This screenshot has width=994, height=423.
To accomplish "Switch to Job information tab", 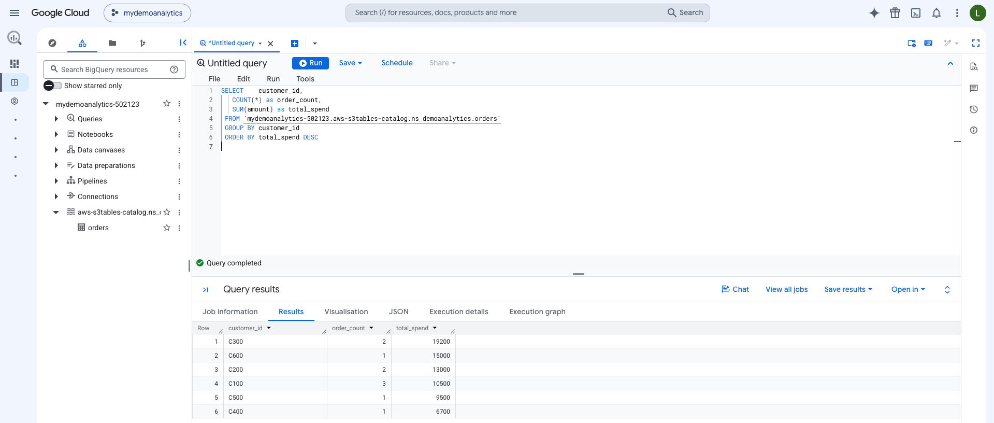I will [x=230, y=312].
